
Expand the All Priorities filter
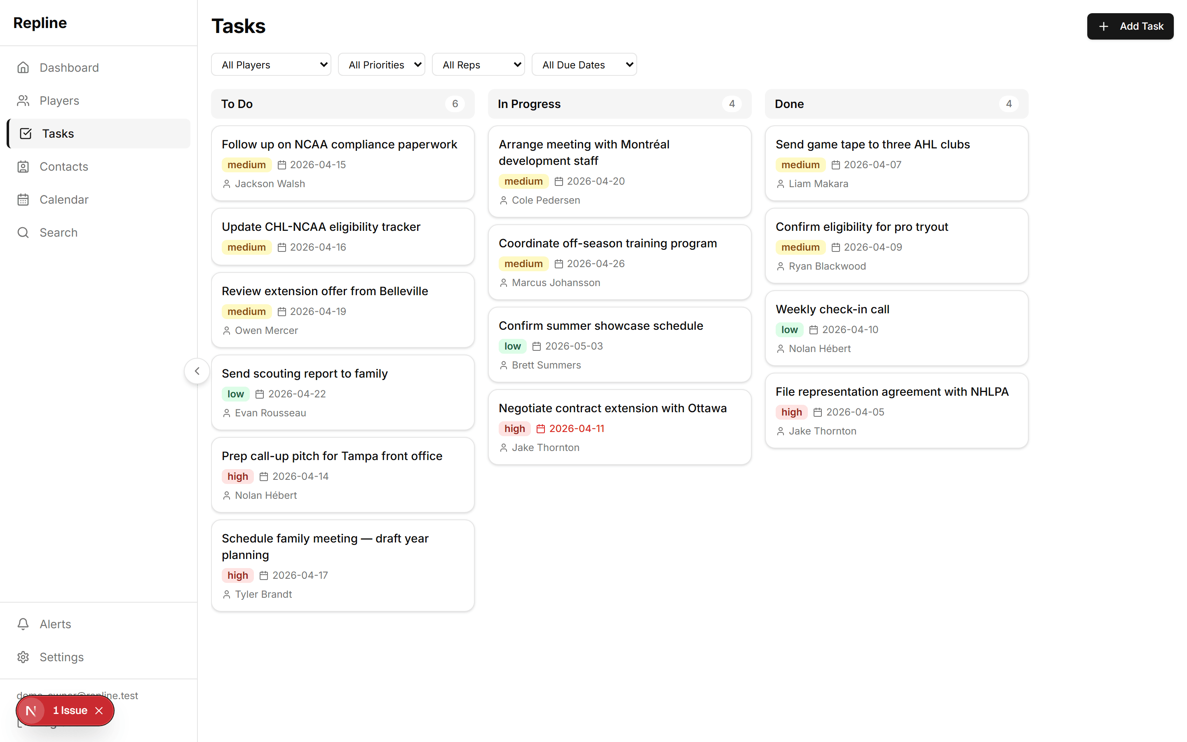click(x=382, y=64)
